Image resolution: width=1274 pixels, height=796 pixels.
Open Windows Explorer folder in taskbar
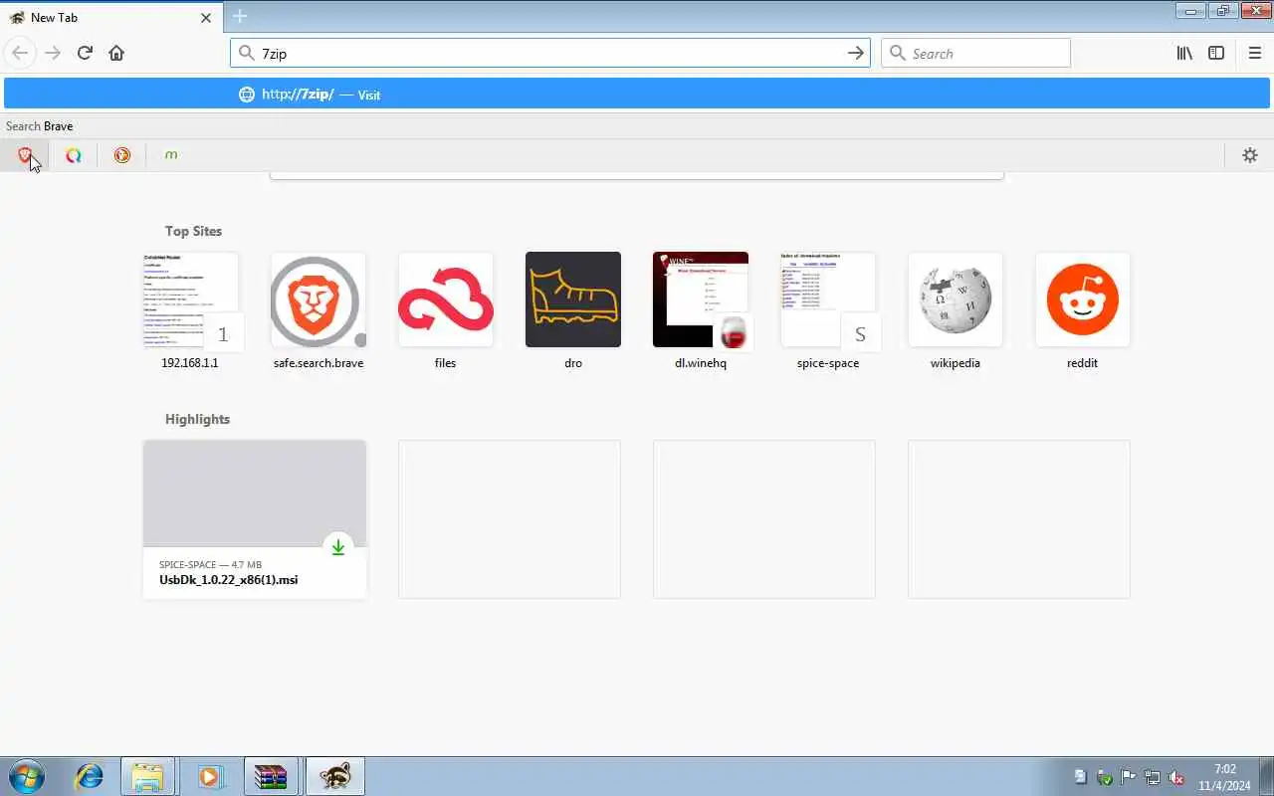[147, 776]
